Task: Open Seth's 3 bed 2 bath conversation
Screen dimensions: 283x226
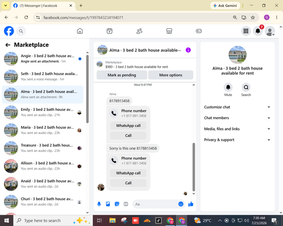Action: [42, 76]
